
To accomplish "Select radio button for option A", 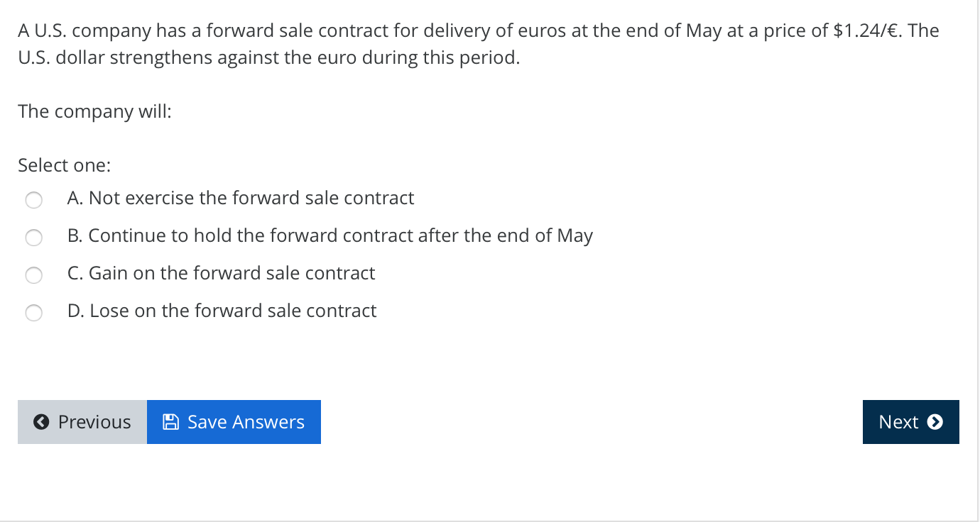I will 33,200.
